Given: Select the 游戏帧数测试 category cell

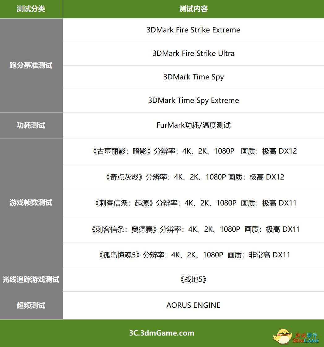Looking at the screenshot, I should click(x=31, y=202).
